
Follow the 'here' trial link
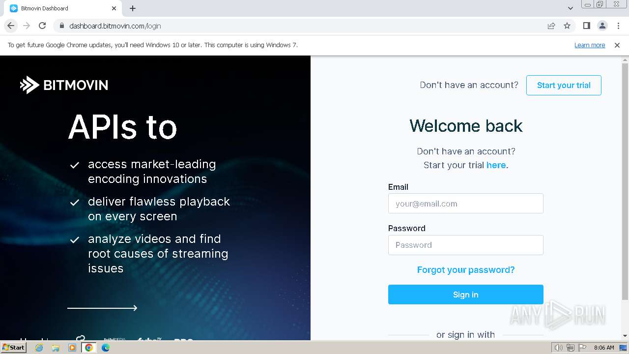click(496, 165)
